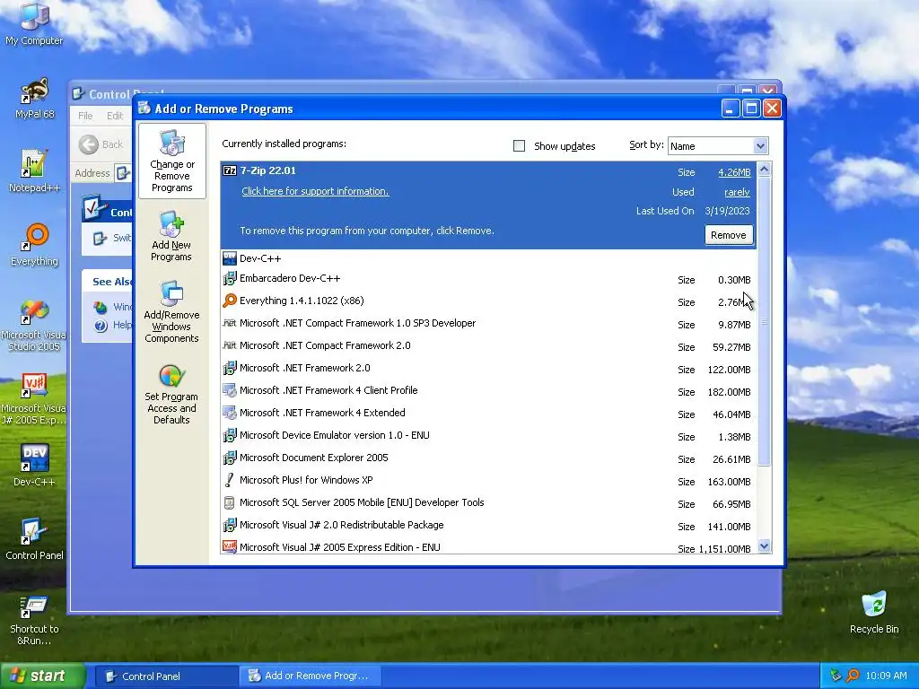Click icon of .NET Compact Framework 1.0 SP3
The height and width of the screenshot is (689, 919).
pos(230,323)
